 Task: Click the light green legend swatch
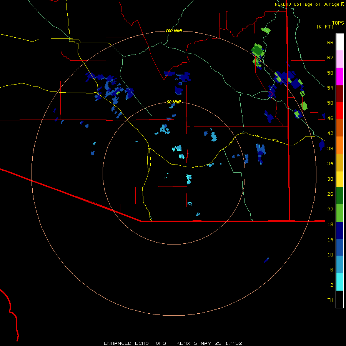339,213
